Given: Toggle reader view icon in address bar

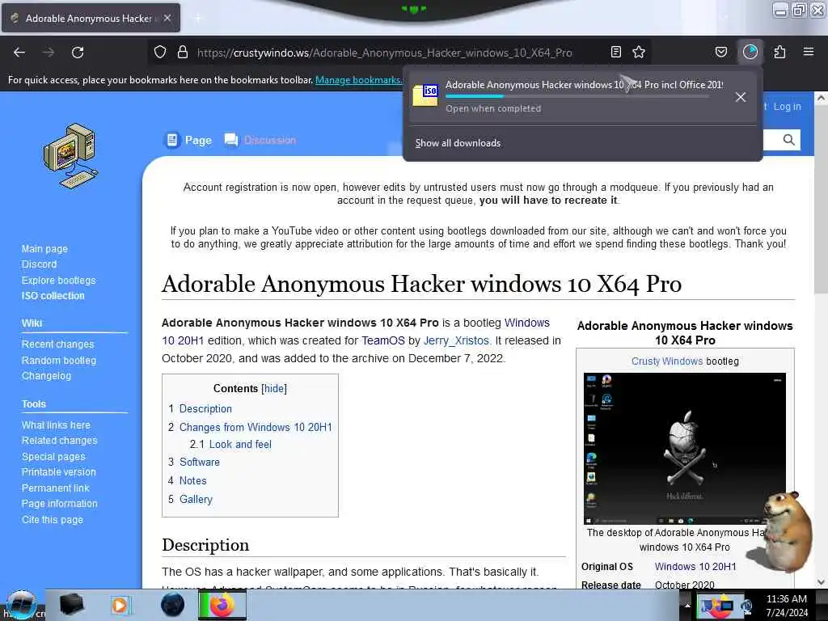Looking at the screenshot, I should pyautogui.click(x=615, y=52).
